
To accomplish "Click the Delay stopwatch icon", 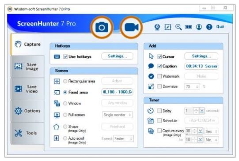I will [151, 111].
